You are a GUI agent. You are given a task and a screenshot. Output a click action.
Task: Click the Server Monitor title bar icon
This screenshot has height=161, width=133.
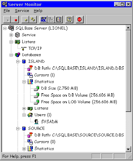coord(5,4)
